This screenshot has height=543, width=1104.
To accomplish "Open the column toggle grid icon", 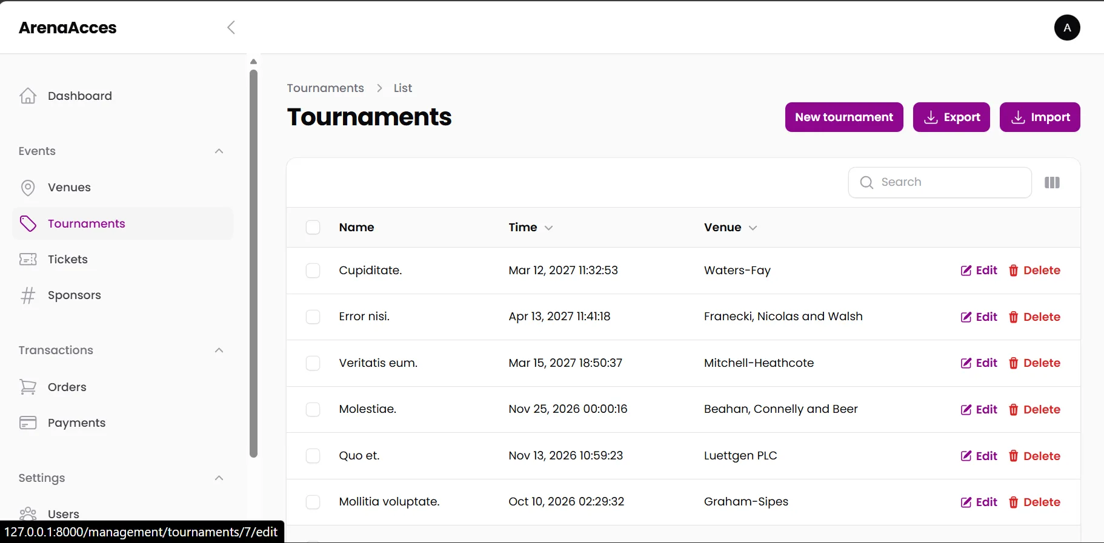I will coord(1052,183).
